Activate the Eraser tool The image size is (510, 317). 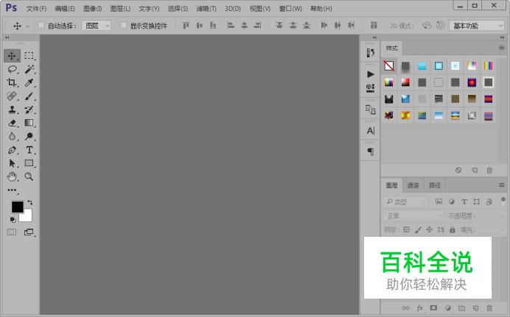click(12, 123)
